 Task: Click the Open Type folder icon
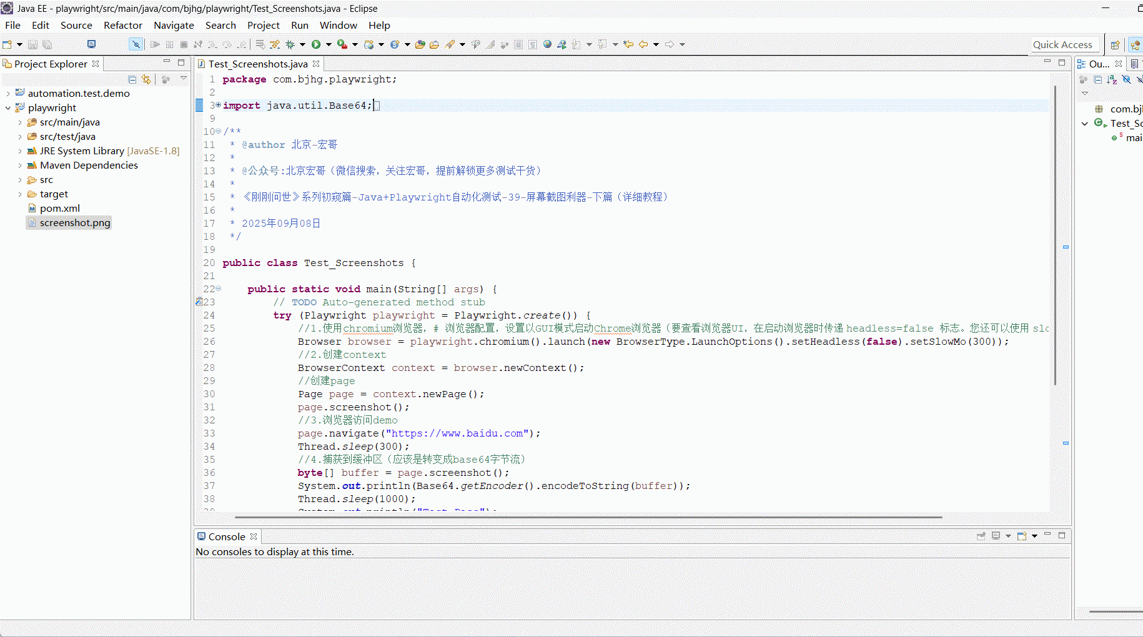[x=420, y=44]
